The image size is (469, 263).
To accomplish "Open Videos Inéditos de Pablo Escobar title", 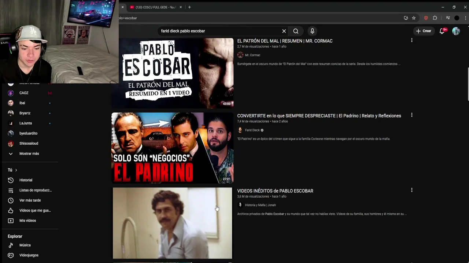I will (275, 191).
